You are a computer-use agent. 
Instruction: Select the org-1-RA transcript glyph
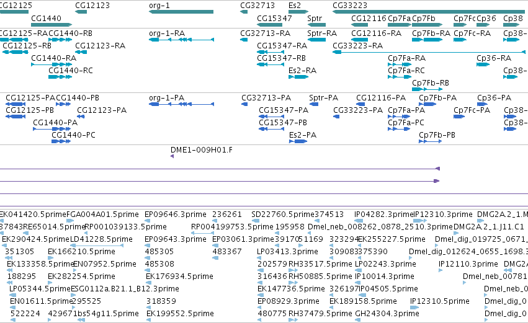click(181, 40)
